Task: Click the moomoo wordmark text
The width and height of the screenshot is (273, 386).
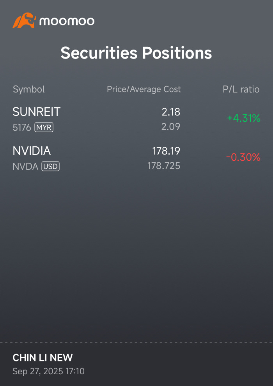Action: tap(67, 21)
